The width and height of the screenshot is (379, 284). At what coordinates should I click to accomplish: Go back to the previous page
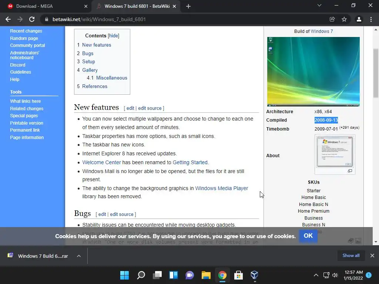[8, 19]
